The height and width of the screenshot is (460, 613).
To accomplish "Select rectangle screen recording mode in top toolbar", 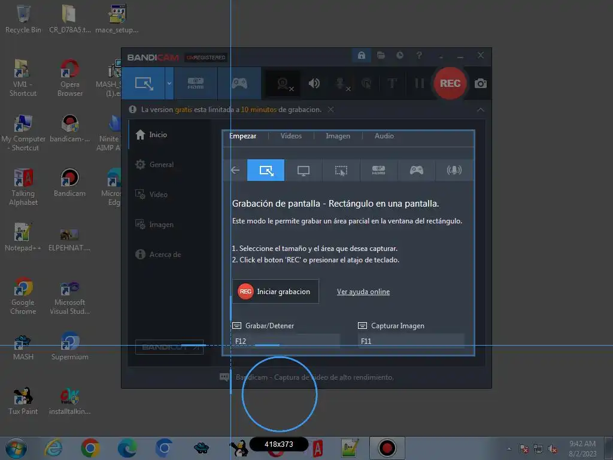I will click(144, 83).
